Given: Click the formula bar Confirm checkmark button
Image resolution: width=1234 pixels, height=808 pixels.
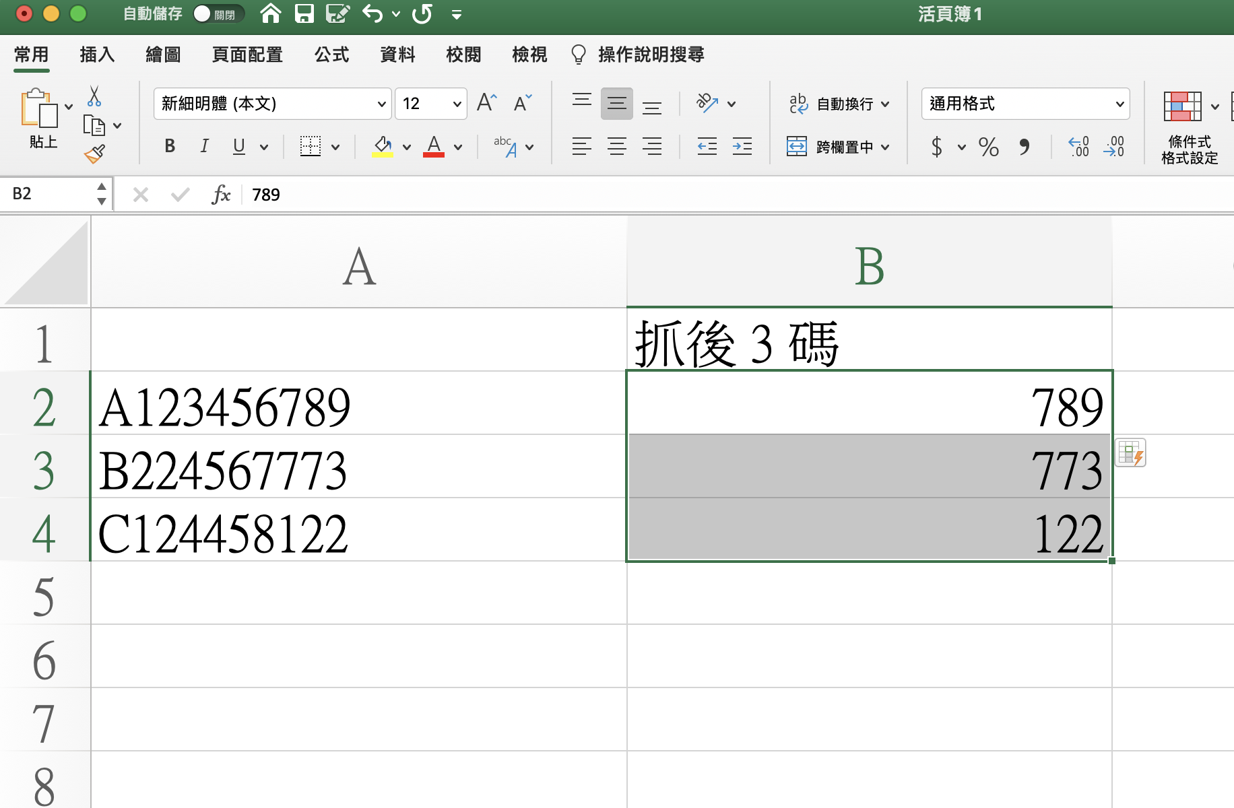Looking at the screenshot, I should click(x=180, y=195).
